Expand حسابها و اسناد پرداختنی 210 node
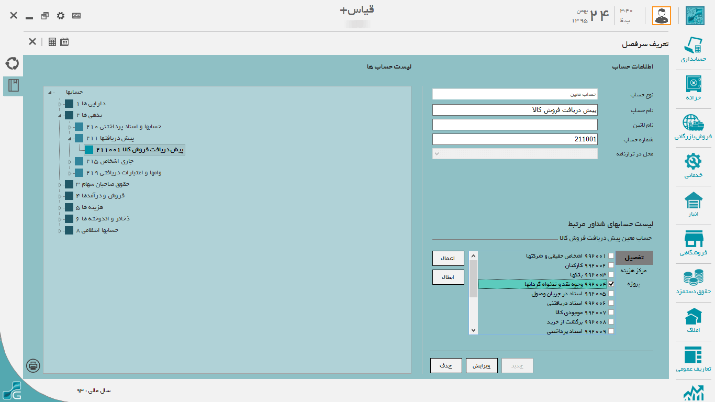 pos(70,127)
